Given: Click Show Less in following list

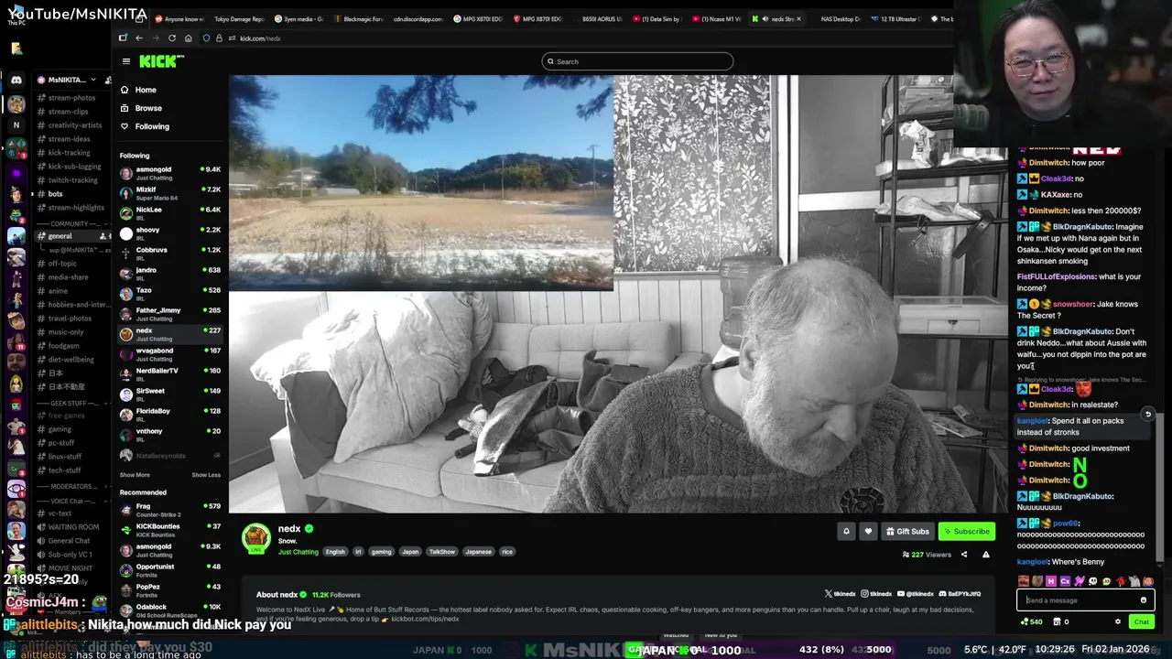Looking at the screenshot, I should tap(206, 475).
